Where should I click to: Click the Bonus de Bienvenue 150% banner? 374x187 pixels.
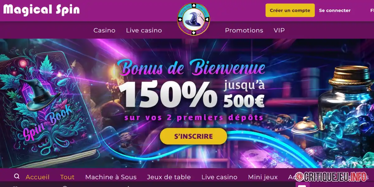coord(191,90)
